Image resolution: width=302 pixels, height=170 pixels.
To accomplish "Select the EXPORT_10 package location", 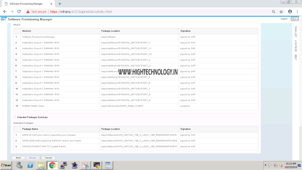I will click(126, 54).
